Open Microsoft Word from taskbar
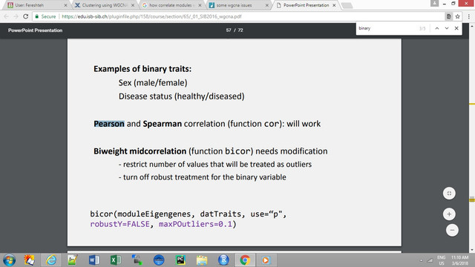 click(94, 260)
